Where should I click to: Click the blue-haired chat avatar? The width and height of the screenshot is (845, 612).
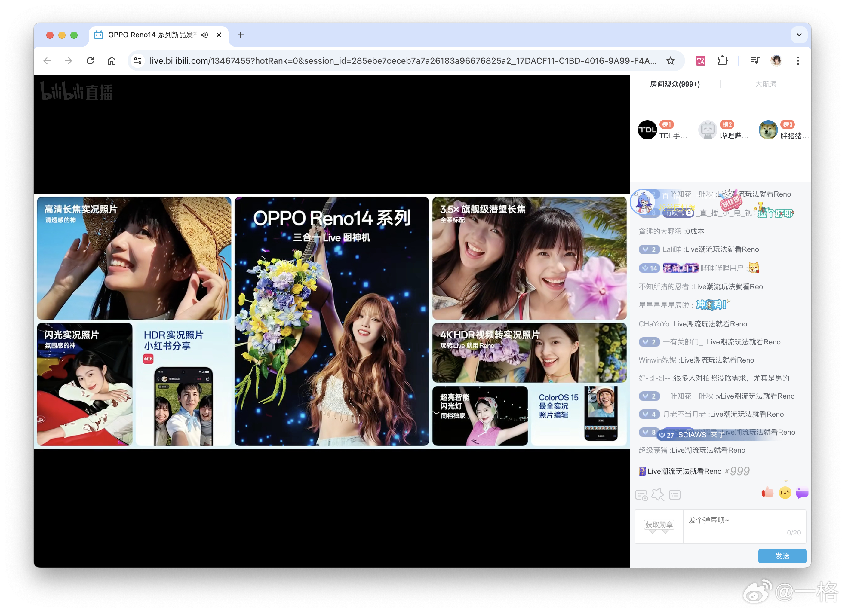[x=643, y=202]
